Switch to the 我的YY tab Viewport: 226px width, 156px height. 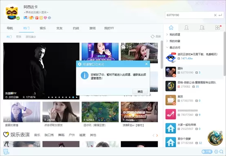109,28
